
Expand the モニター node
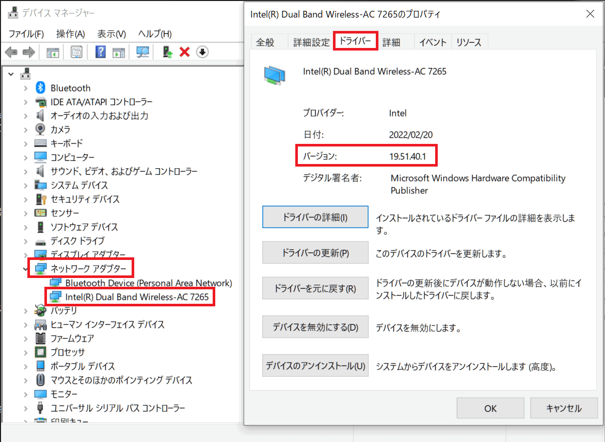25,394
